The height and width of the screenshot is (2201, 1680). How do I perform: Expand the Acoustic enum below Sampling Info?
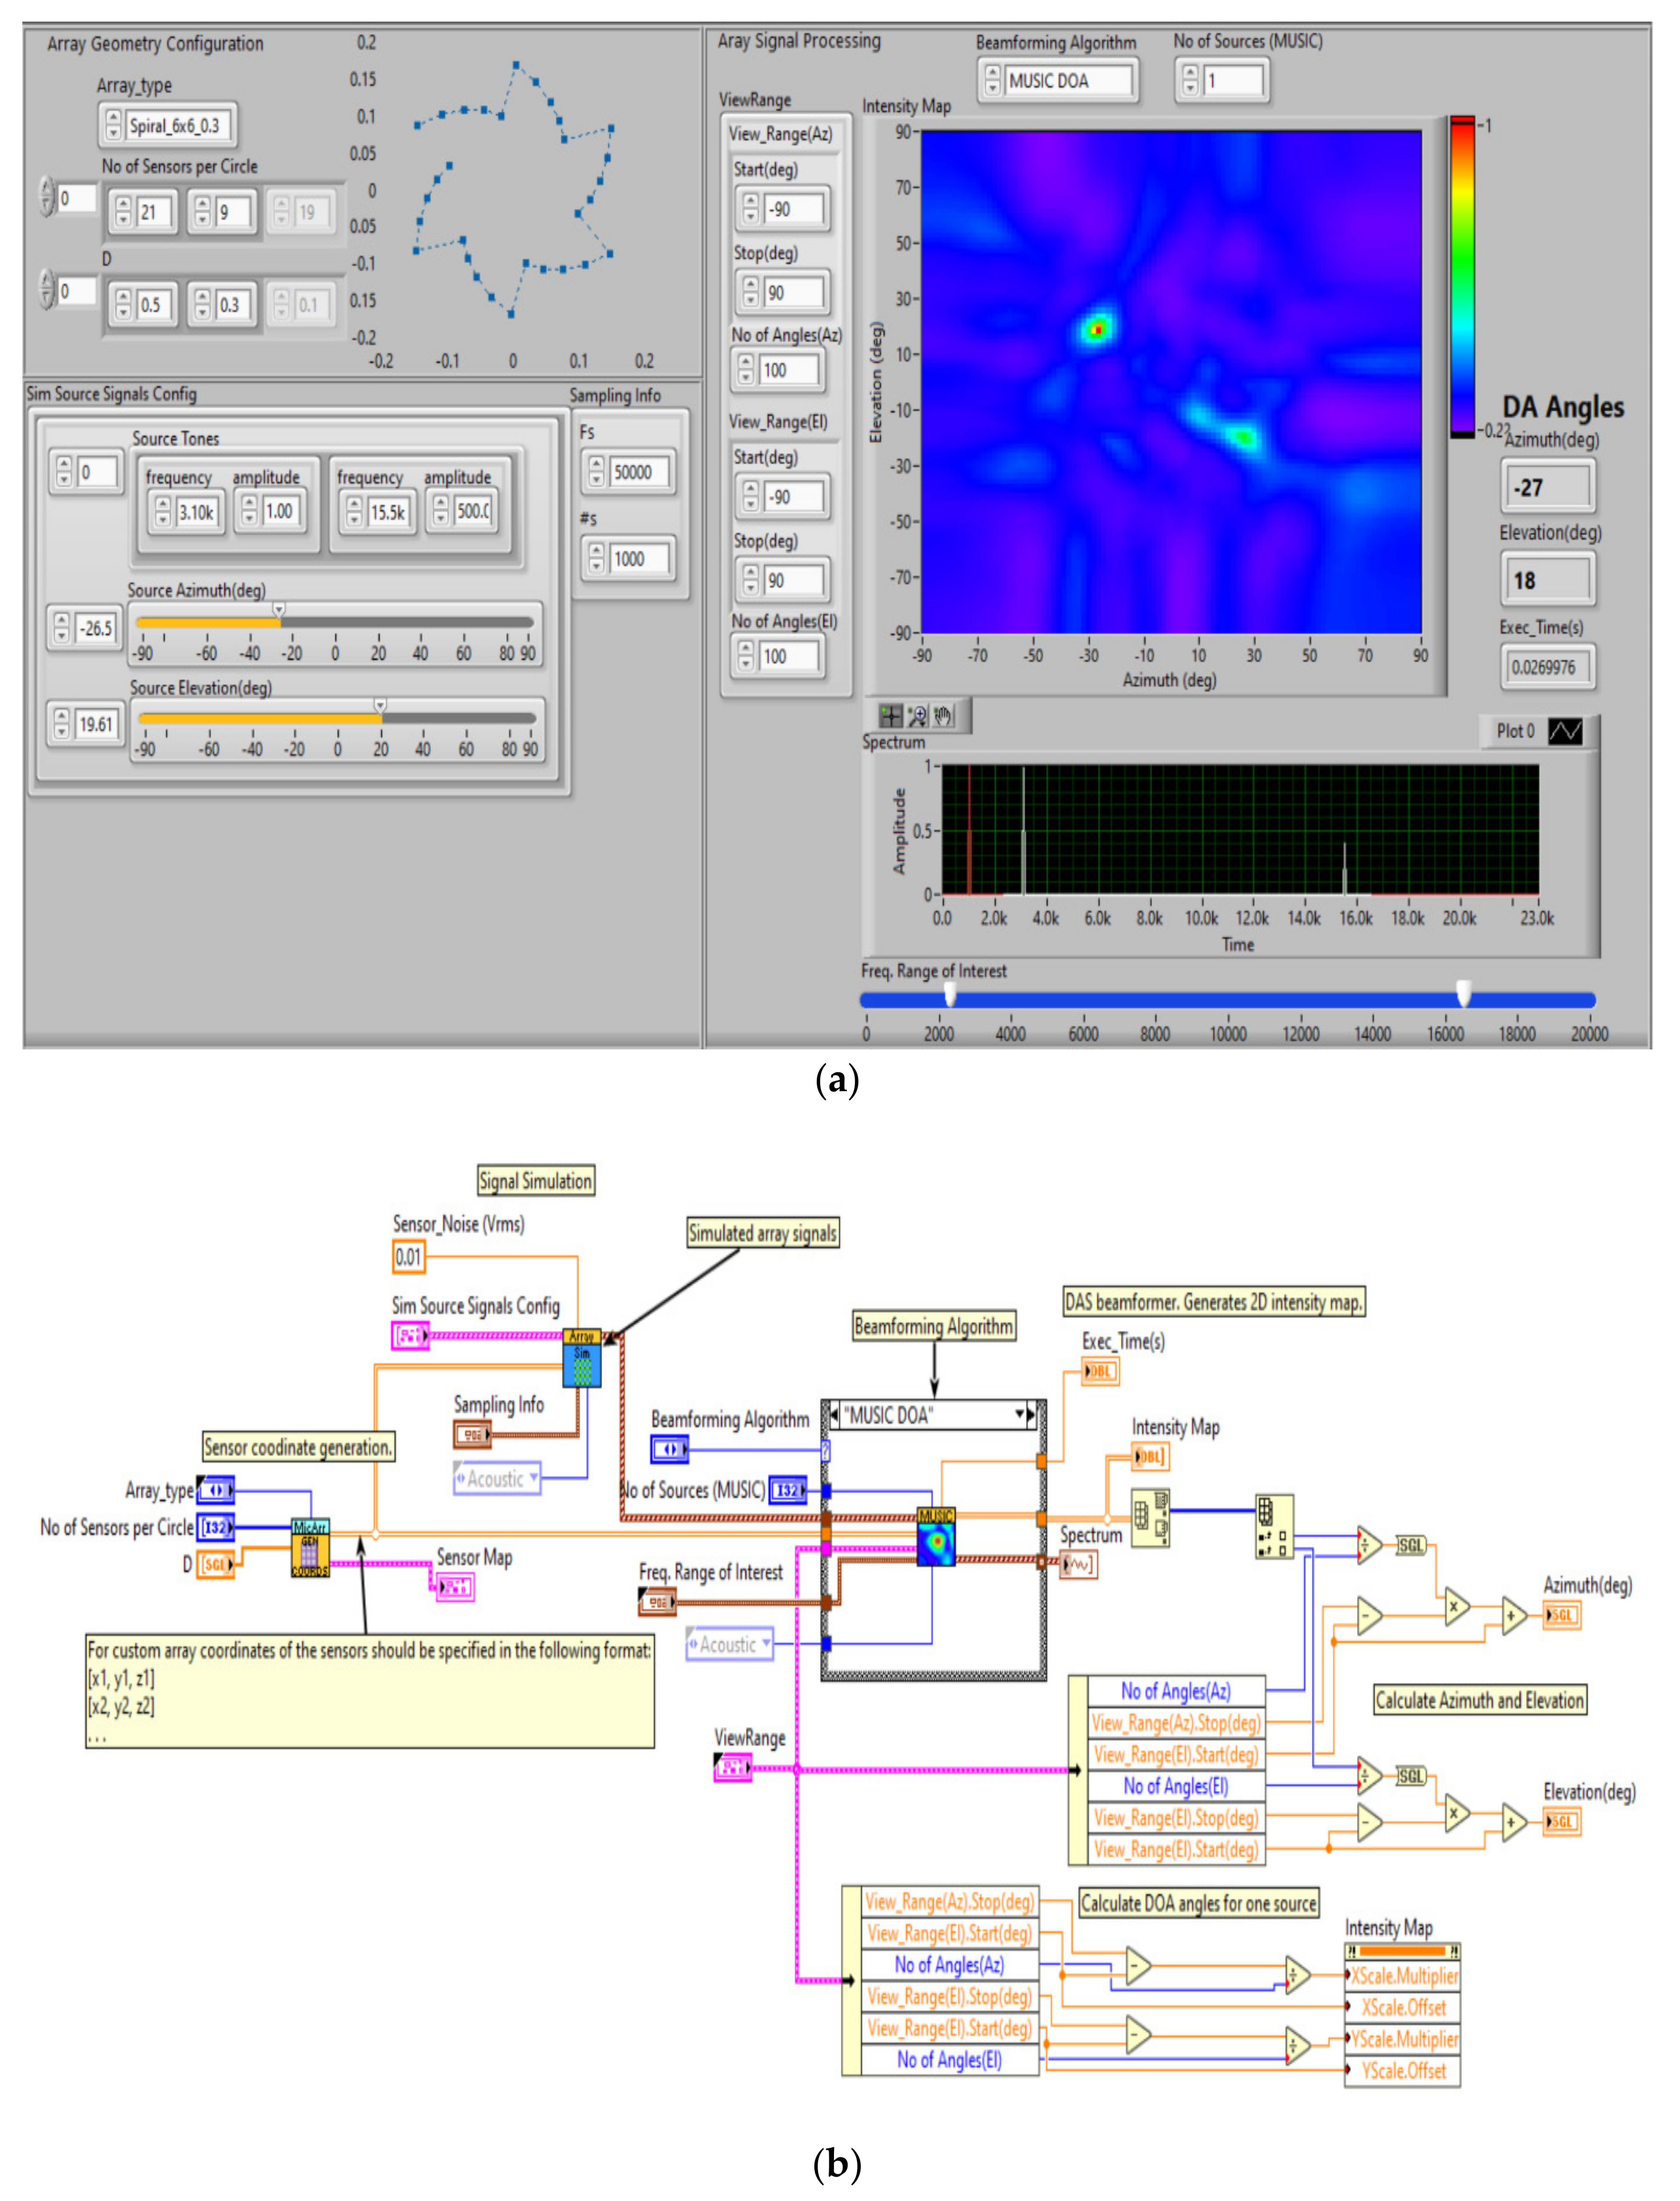pos(533,1477)
